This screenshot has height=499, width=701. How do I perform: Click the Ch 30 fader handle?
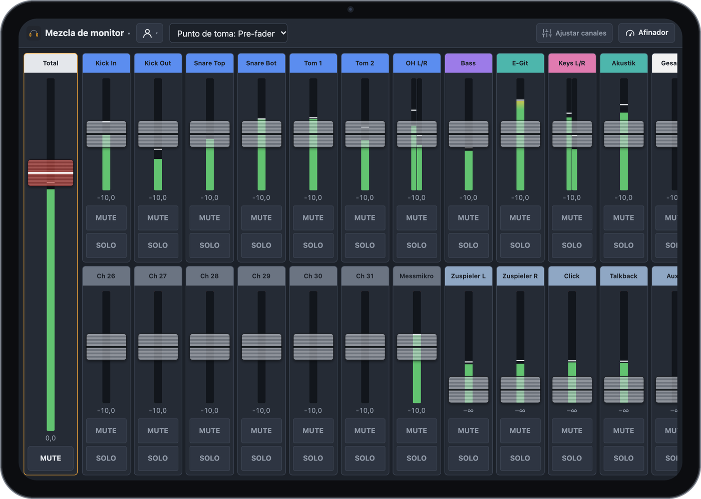[313, 347]
